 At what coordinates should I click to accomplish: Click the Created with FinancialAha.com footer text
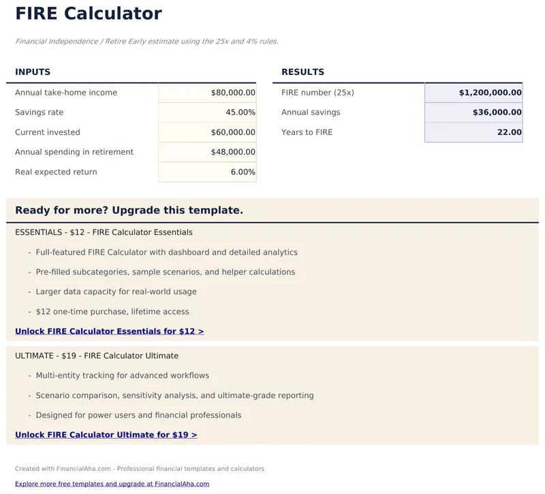coord(140,469)
